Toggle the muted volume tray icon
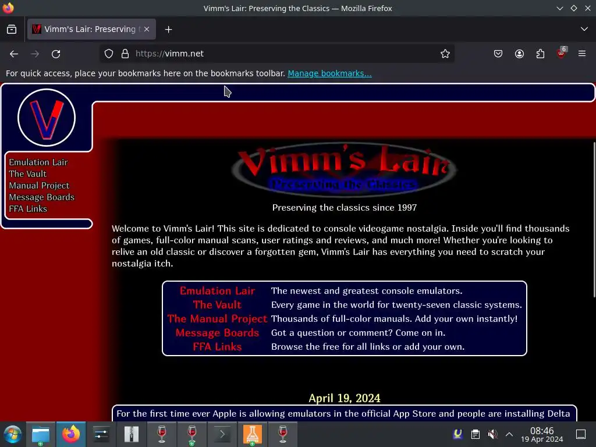 492,434
